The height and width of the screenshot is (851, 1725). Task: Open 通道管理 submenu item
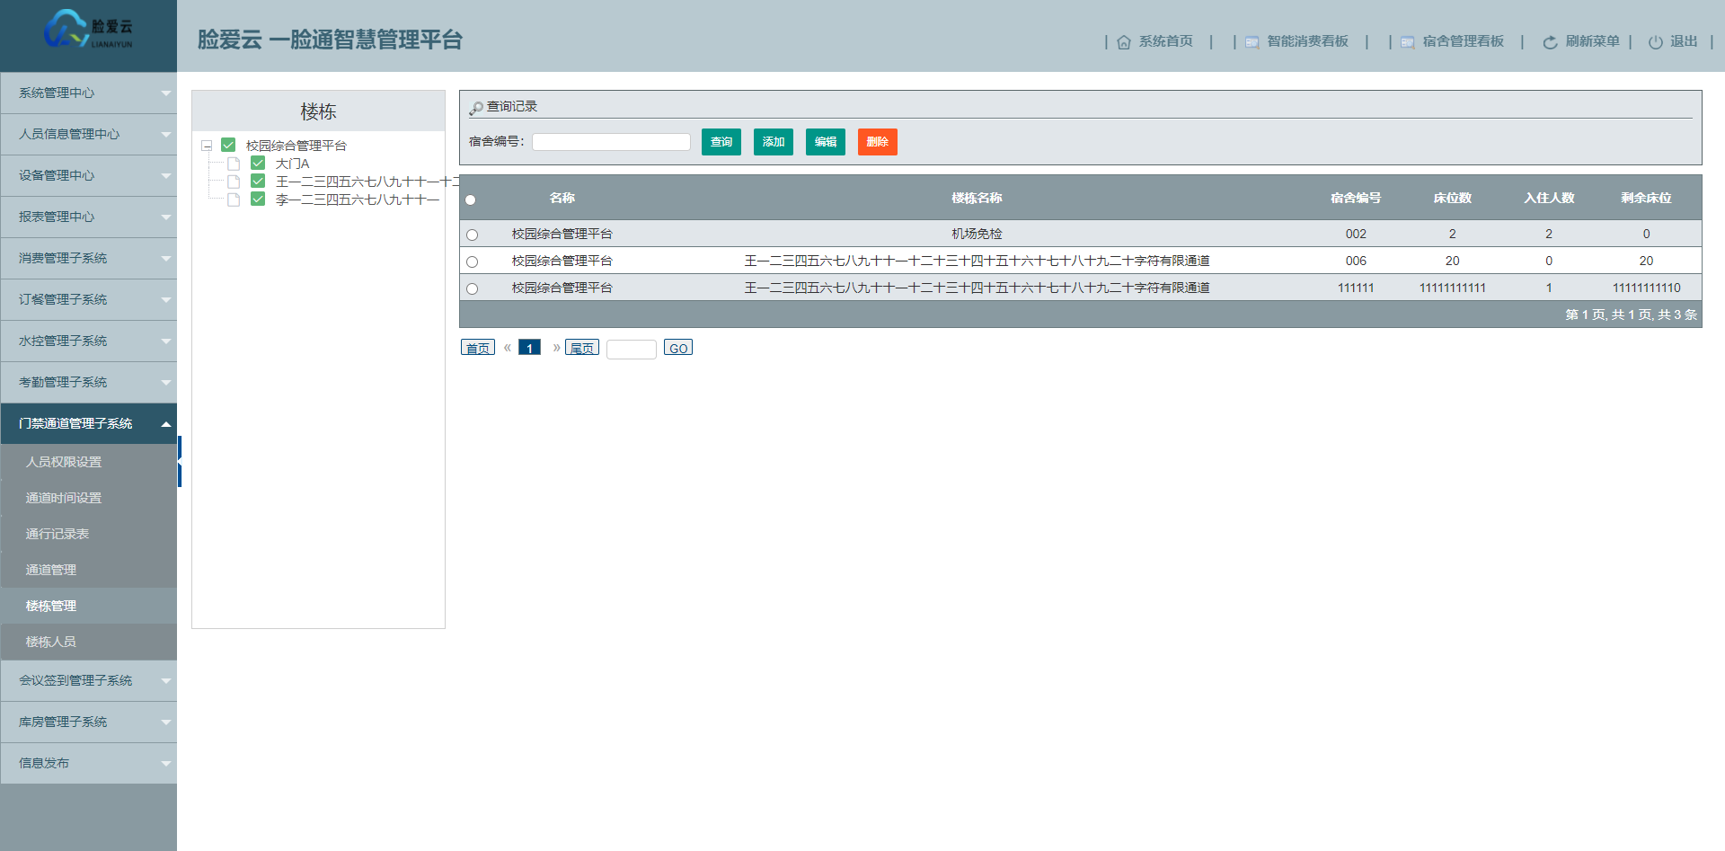(x=88, y=570)
